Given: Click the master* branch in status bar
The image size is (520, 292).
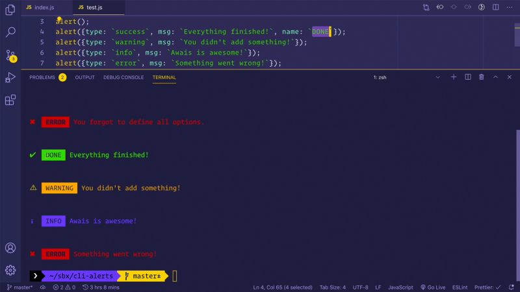Looking at the screenshot, I should [19, 287].
